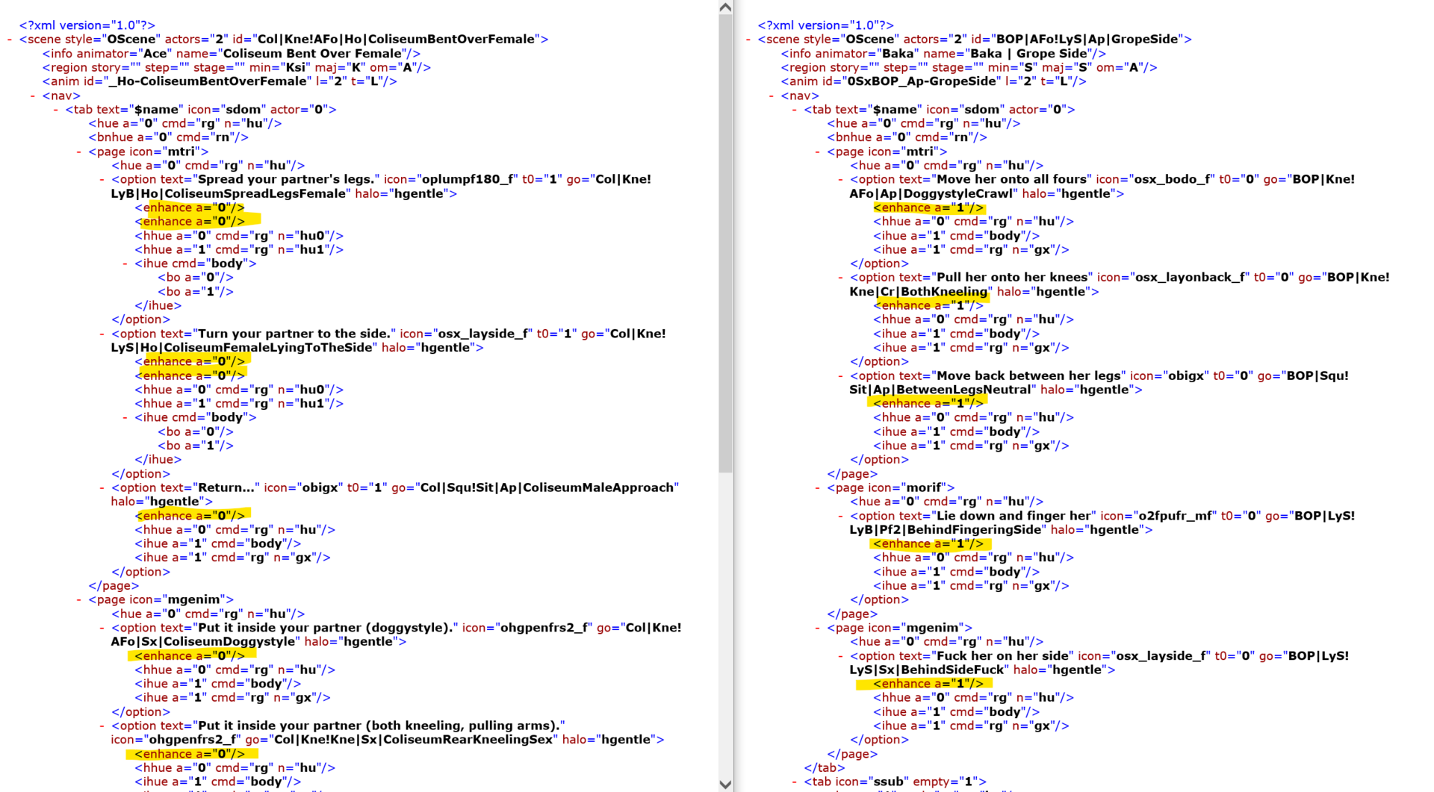This screenshot has width=1434, height=792.
Task: Click highlighted enhance a="0" under ColiseumDoggystyle option
Action: [190, 655]
